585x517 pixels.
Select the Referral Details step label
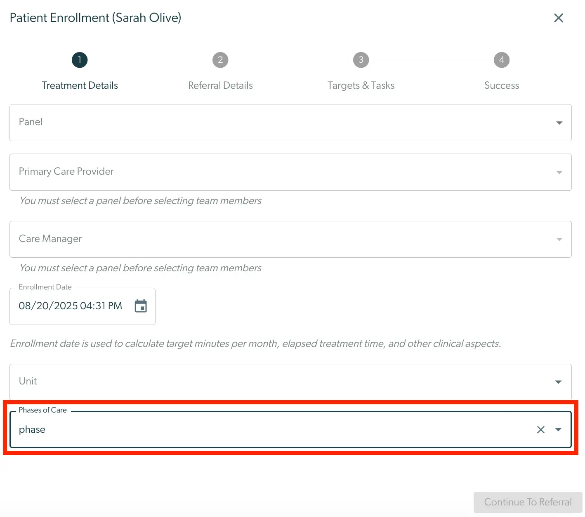220,85
